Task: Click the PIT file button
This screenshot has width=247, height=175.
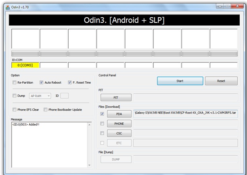Action: pyautogui.click(x=116, y=97)
